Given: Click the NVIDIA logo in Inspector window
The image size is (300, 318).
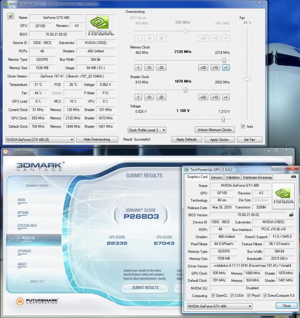Looking at the screenshot, I should click(101, 25).
